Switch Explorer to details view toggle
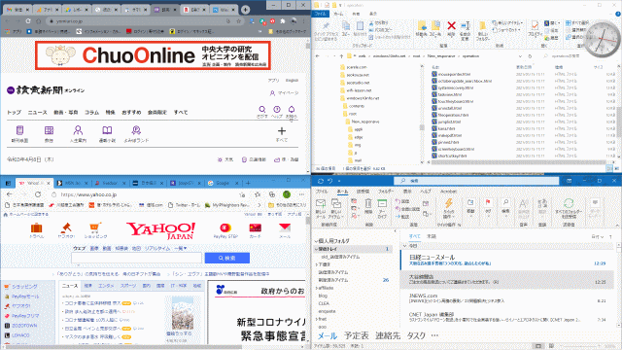This screenshot has width=622, height=350. point(609,168)
